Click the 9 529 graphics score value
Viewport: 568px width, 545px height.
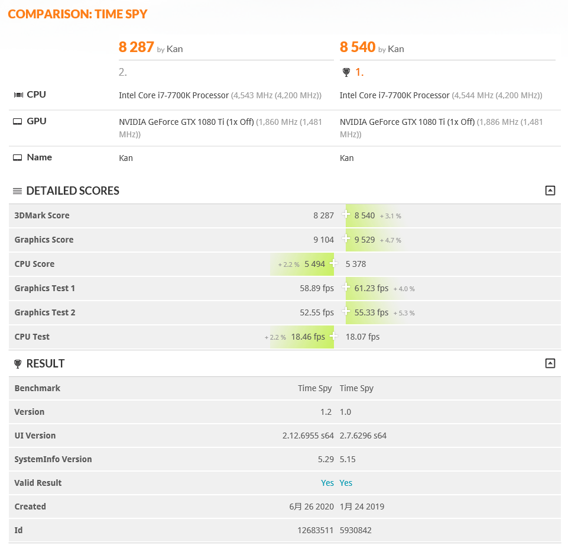pos(365,240)
